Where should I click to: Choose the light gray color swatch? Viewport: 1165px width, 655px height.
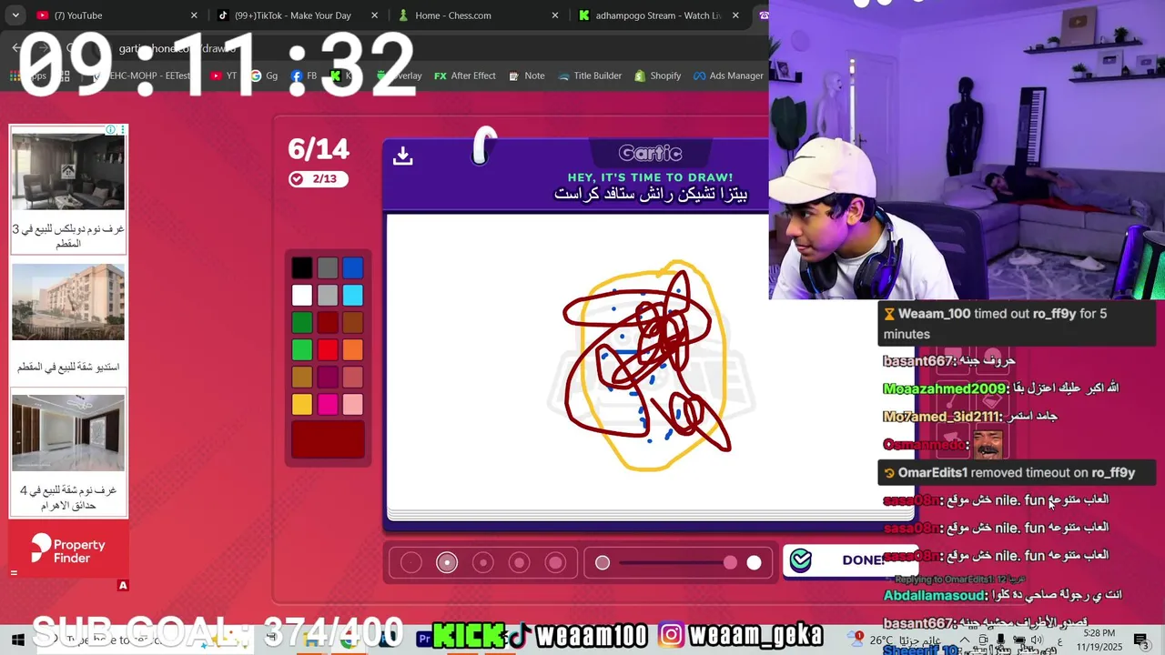pyautogui.click(x=328, y=295)
